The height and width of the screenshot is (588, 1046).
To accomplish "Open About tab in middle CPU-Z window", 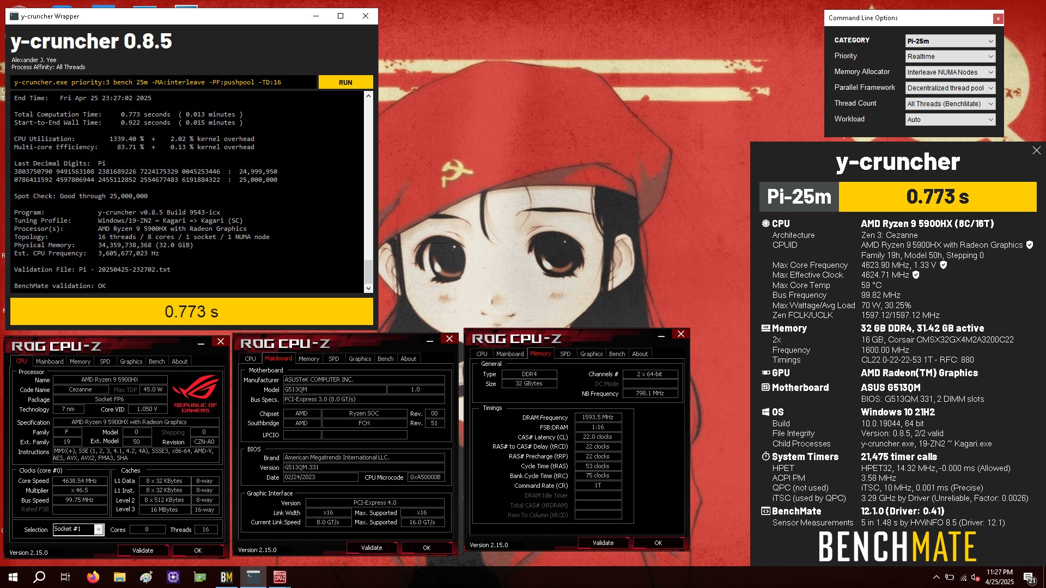I will (x=409, y=359).
